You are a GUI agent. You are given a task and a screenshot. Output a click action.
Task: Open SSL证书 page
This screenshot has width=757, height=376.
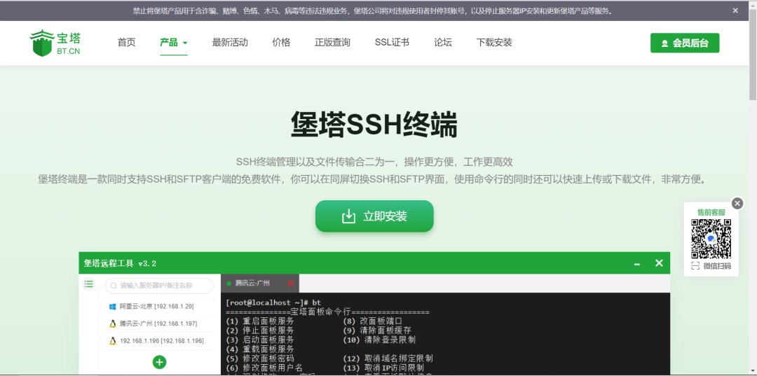tap(392, 43)
